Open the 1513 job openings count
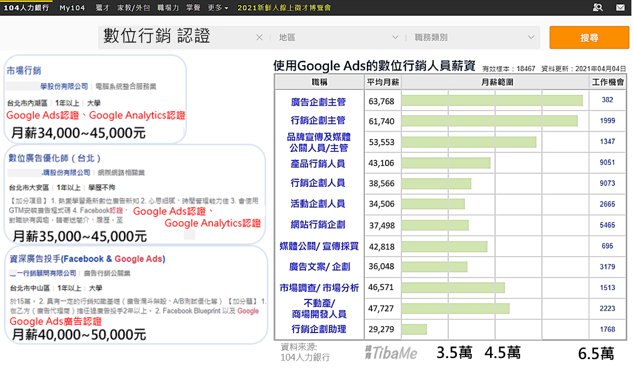Screen dimensions: 634x372 607,287
